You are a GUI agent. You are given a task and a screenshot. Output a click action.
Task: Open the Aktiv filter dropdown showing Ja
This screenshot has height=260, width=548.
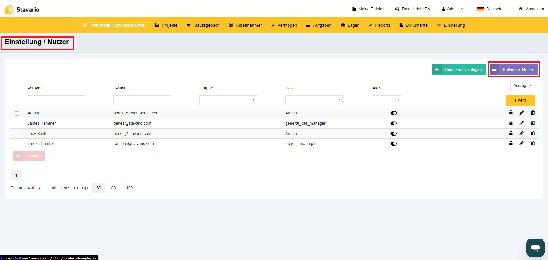pos(387,100)
